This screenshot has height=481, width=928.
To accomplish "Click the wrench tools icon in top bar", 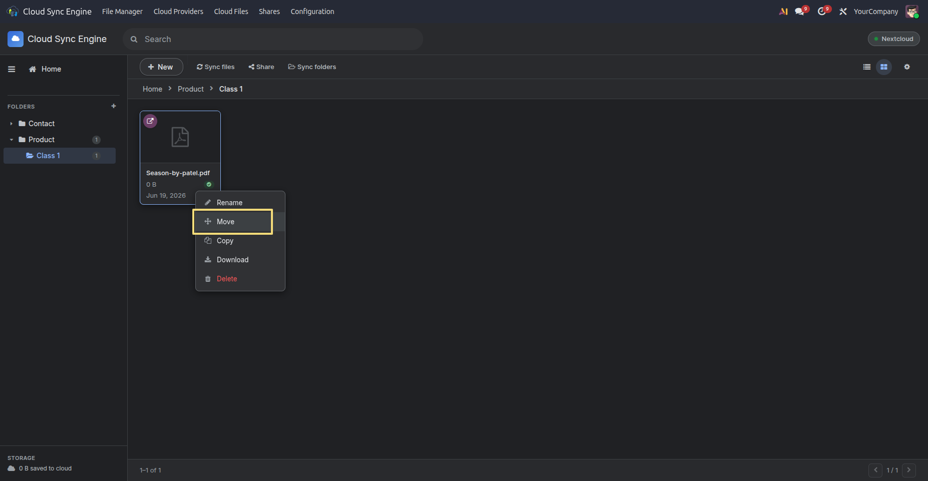I will click(x=843, y=12).
